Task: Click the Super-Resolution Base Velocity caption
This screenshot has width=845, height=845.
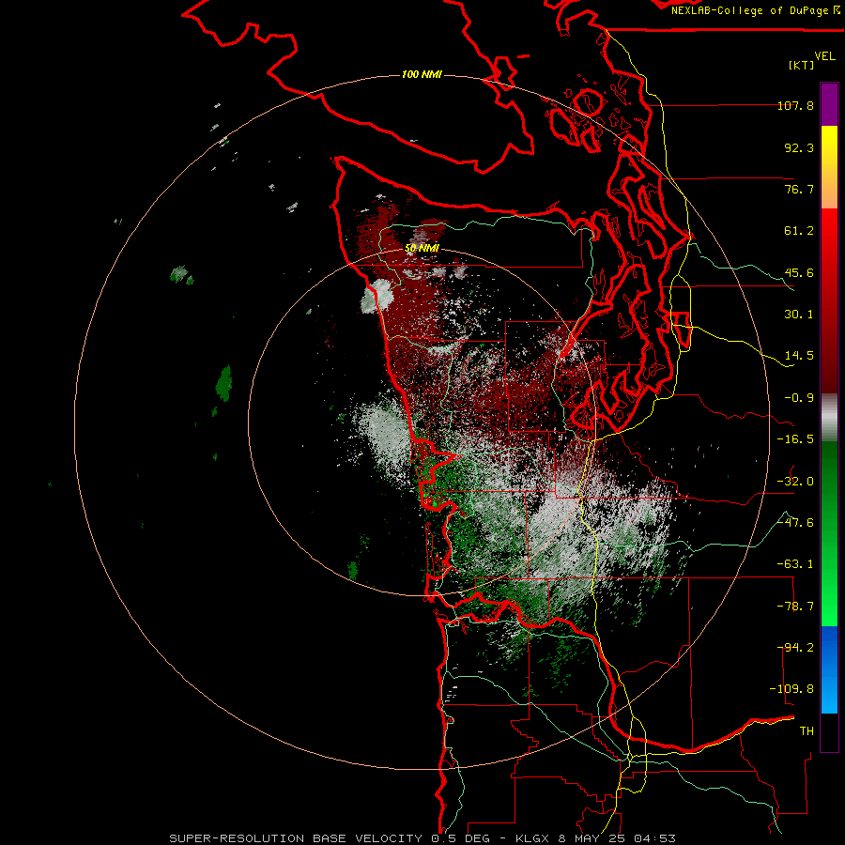Action: pos(422,838)
